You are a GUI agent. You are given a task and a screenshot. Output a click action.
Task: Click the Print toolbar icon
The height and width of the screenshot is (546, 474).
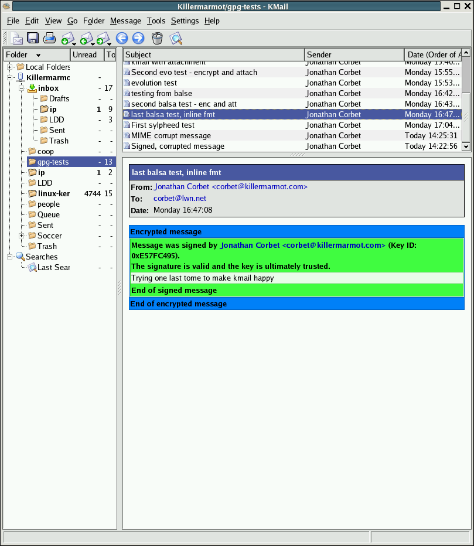click(49, 38)
